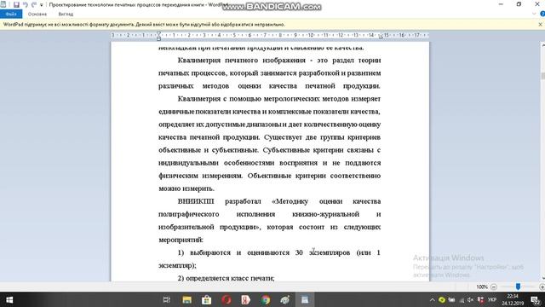Launch Yandex from the taskbar

pos(246,299)
